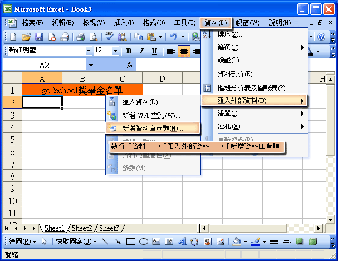The image size is (338, 261).
Task: Click the Fill Color paint bucket
Action: 236,242
